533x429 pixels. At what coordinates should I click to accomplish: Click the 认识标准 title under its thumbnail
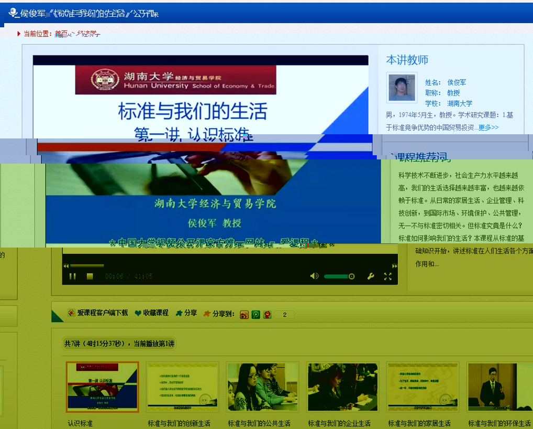point(80,423)
